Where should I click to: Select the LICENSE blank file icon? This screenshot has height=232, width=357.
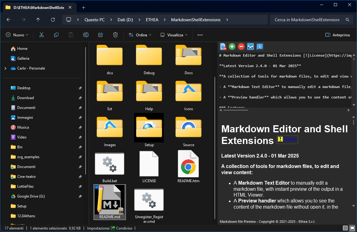coord(149,164)
